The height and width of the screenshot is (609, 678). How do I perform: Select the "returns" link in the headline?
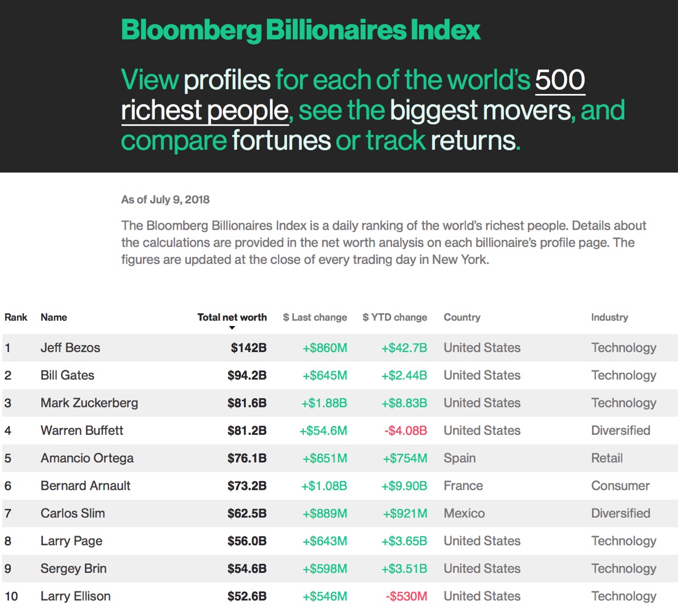coord(473,141)
